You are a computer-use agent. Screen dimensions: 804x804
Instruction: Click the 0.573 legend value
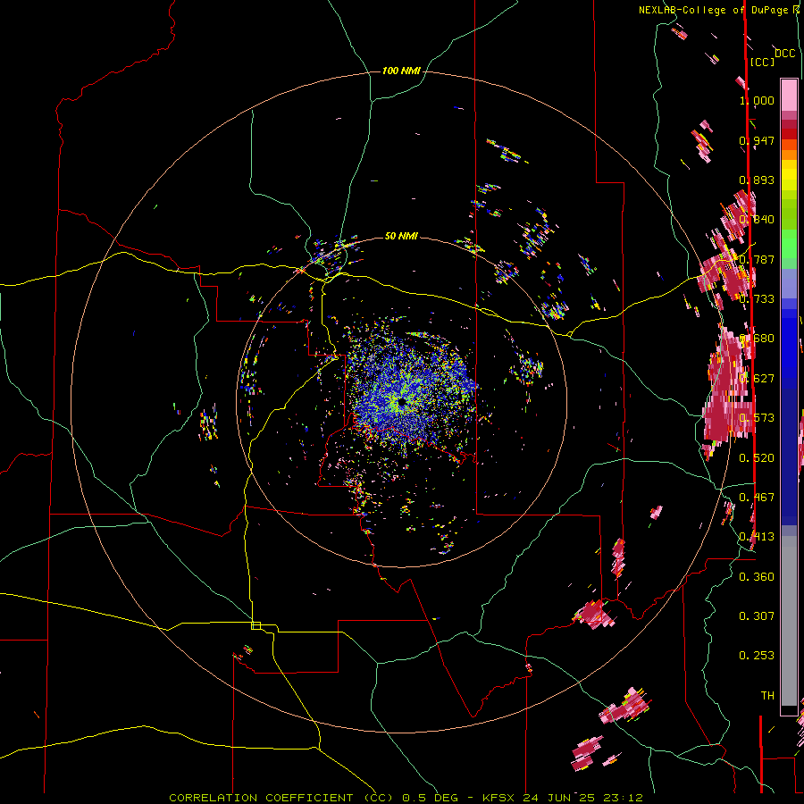pos(757,418)
